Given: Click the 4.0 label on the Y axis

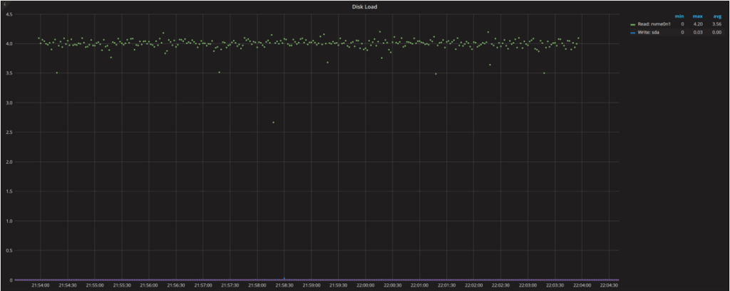Looking at the screenshot, I should tap(9, 43).
